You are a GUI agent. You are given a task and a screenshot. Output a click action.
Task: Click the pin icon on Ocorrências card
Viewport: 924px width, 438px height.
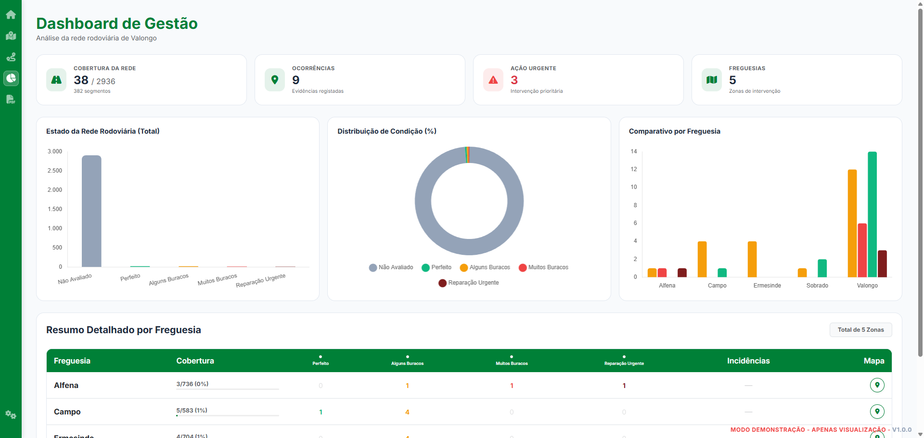point(275,80)
